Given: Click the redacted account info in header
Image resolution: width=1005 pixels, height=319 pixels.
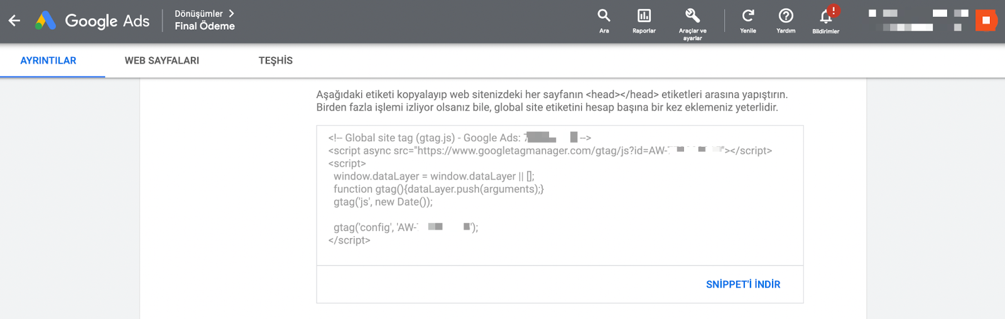Looking at the screenshot, I should tap(918, 20).
